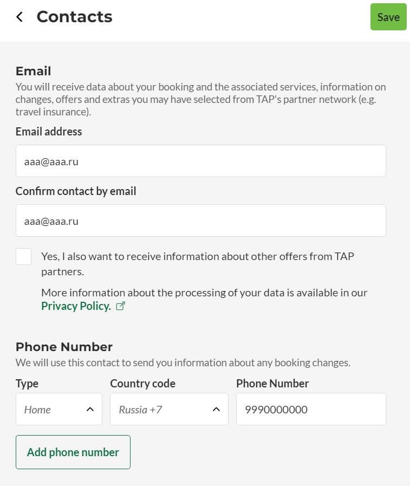Open the Privacy Policy link
This screenshot has height=486, width=410.
(x=76, y=306)
